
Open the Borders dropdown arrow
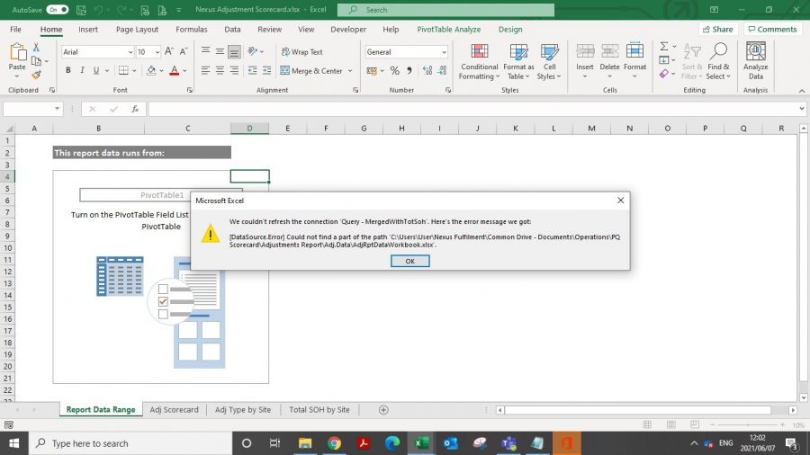coord(134,71)
